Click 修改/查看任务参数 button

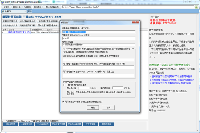tap(27, 21)
